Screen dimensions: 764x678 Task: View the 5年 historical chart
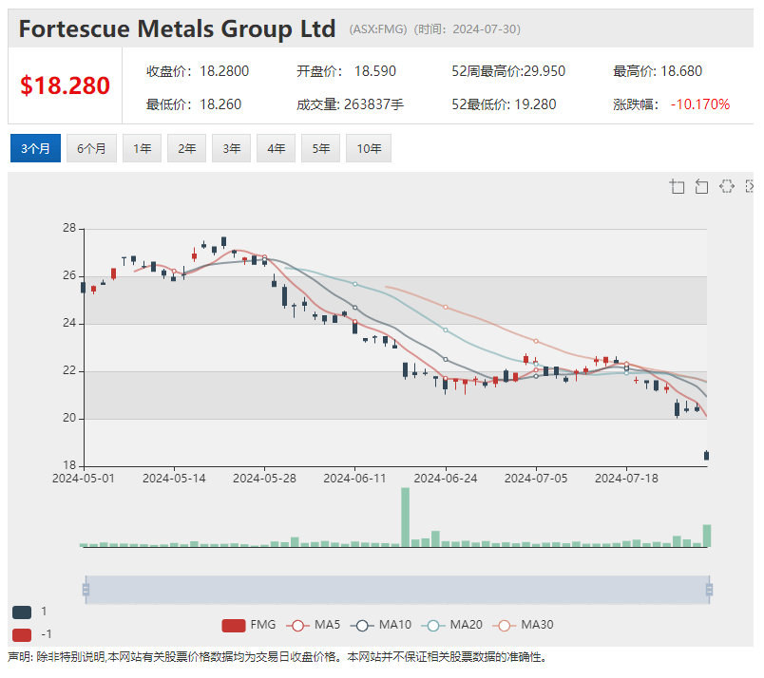click(x=320, y=148)
